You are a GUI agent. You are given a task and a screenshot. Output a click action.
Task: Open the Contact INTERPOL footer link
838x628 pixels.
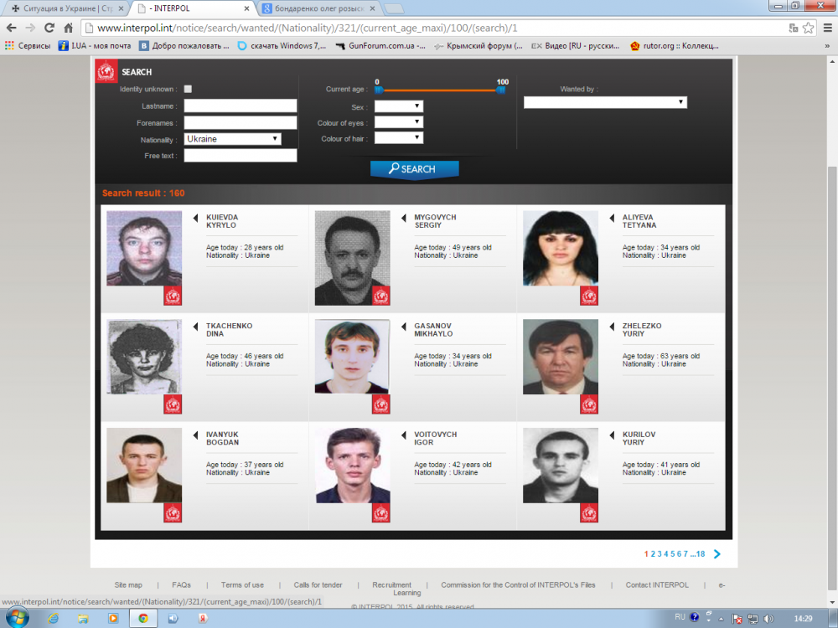(x=657, y=584)
